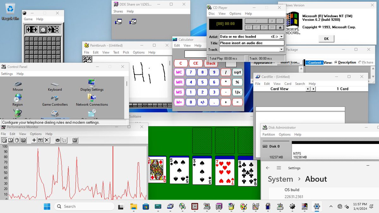The height and width of the screenshot is (213, 379).
Task: Select log view cylinder icon in Performance Monitor
Action: (17, 140)
